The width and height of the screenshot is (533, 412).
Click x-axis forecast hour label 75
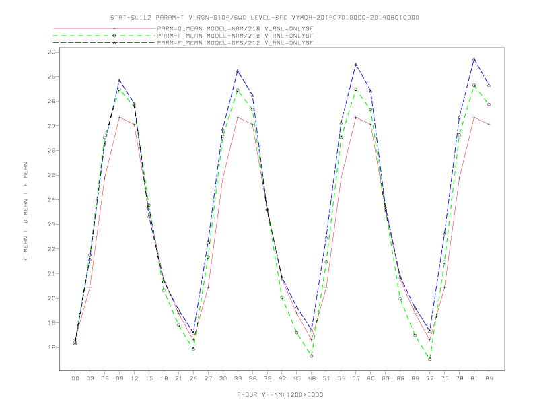click(445, 378)
